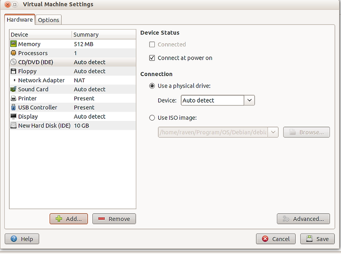
Task: Click the Memory device icon
Action: [x=13, y=44]
